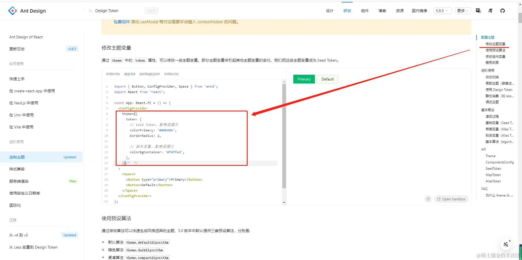The image size is (522, 260).
Task: Jump to MapToken anchor link
Action: click(x=493, y=175)
